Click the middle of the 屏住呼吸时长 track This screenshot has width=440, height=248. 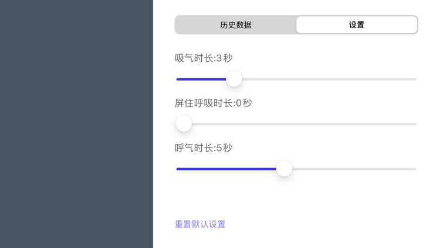point(296,124)
